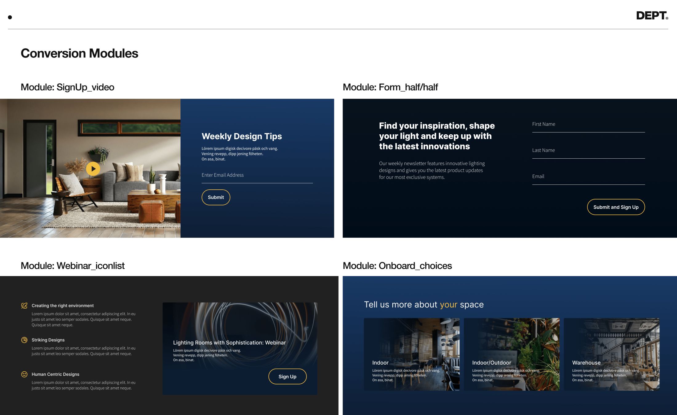The width and height of the screenshot is (677, 415).
Task: Choose the Warehouse space card
Action: point(611,354)
